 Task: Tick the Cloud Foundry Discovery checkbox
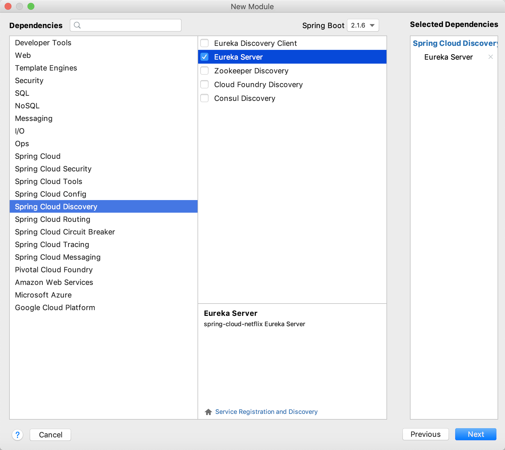point(204,84)
